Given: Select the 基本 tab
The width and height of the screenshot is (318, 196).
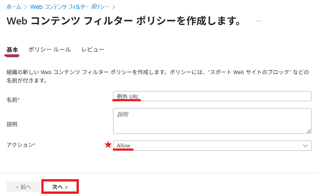Looking at the screenshot, I should pos(12,50).
